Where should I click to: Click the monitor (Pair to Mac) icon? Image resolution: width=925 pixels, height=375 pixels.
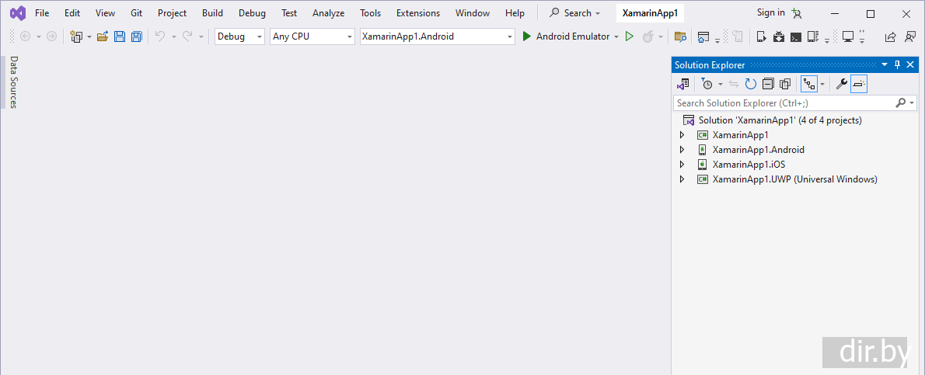[848, 36]
